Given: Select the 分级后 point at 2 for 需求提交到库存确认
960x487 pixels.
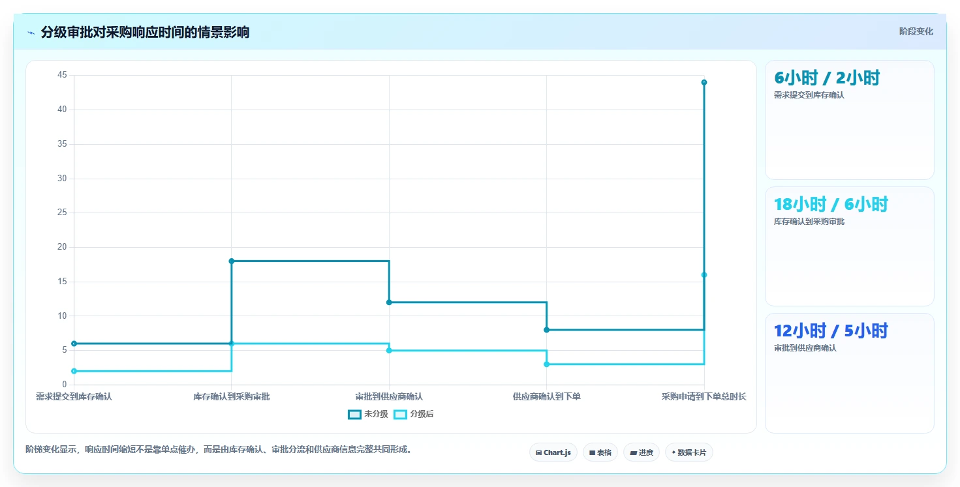Looking at the screenshot, I should click(74, 371).
